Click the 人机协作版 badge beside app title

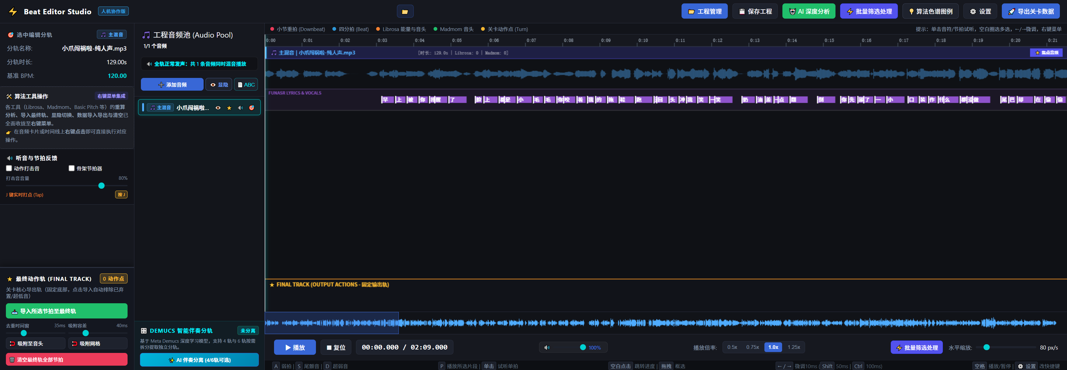(113, 11)
